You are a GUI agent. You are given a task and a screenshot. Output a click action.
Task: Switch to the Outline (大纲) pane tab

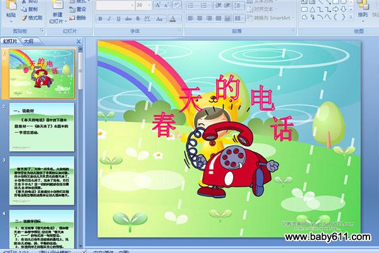click(x=29, y=41)
